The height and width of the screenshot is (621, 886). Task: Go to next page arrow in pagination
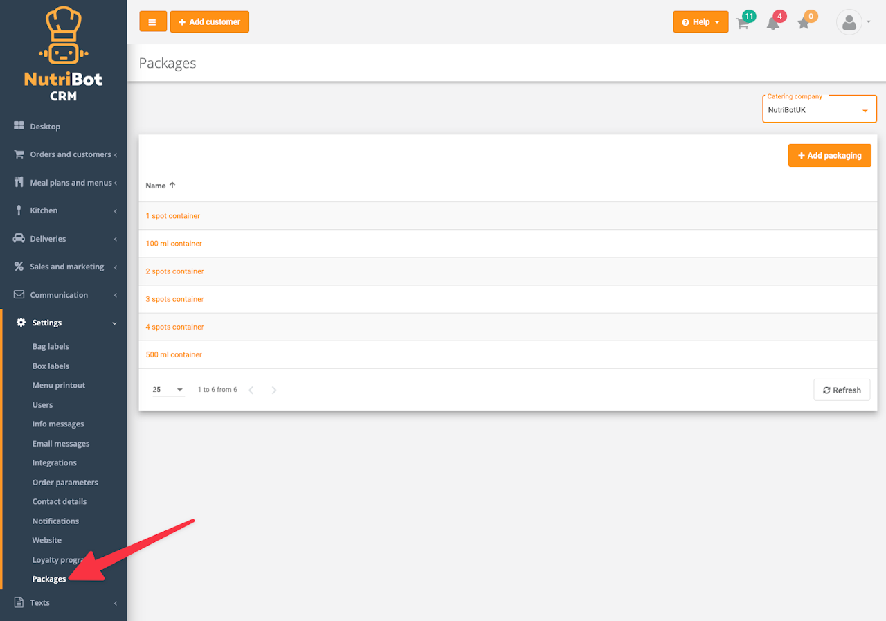tap(274, 390)
